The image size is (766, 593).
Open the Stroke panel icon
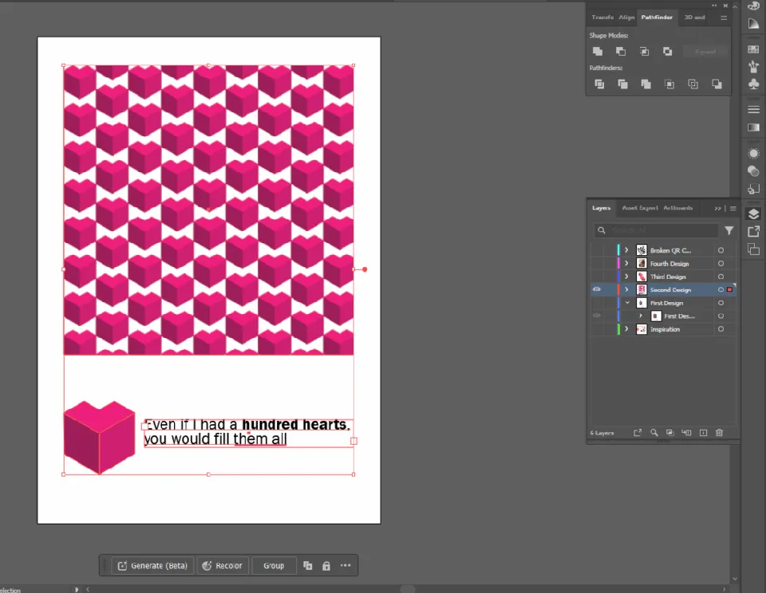(x=753, y=110)
